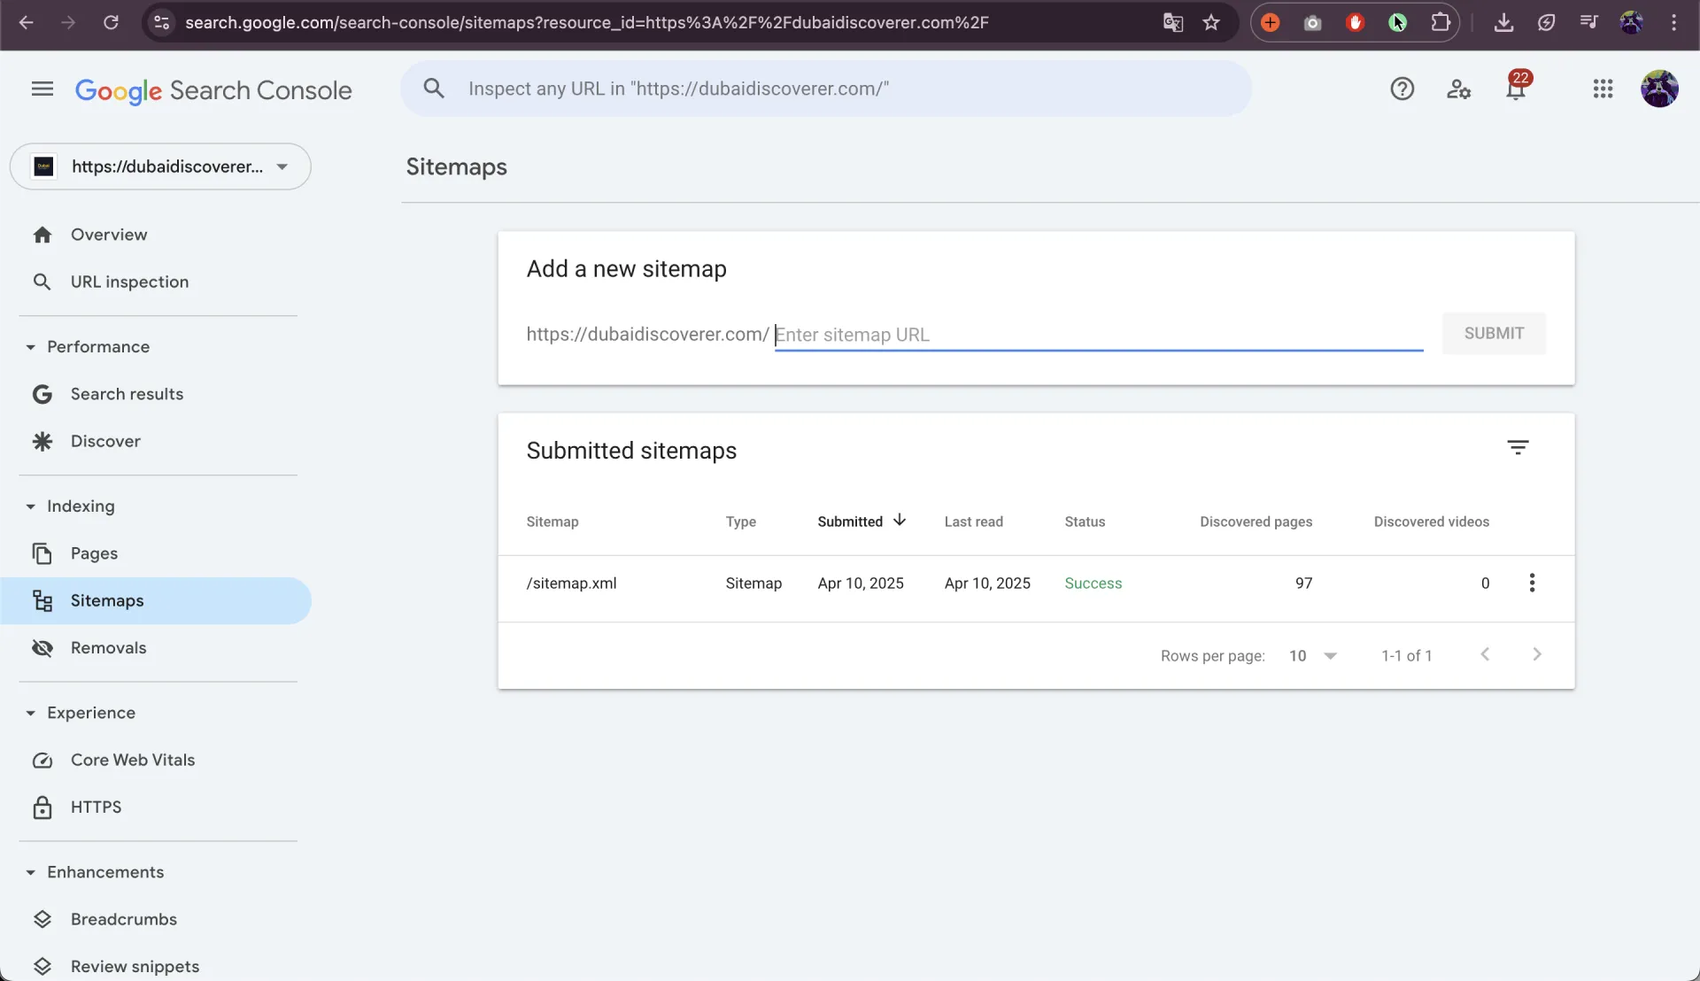
Task: Open the Rows per page dropdown
Action: point(1313,655)
